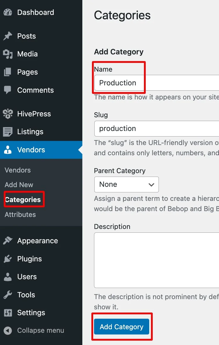The height and width of the screenshot is (345, 219).
Task: Click the Tools wrench icon
Action: pos(8,295)
